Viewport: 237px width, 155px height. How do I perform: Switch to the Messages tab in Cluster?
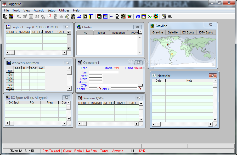tap(118, 33)
